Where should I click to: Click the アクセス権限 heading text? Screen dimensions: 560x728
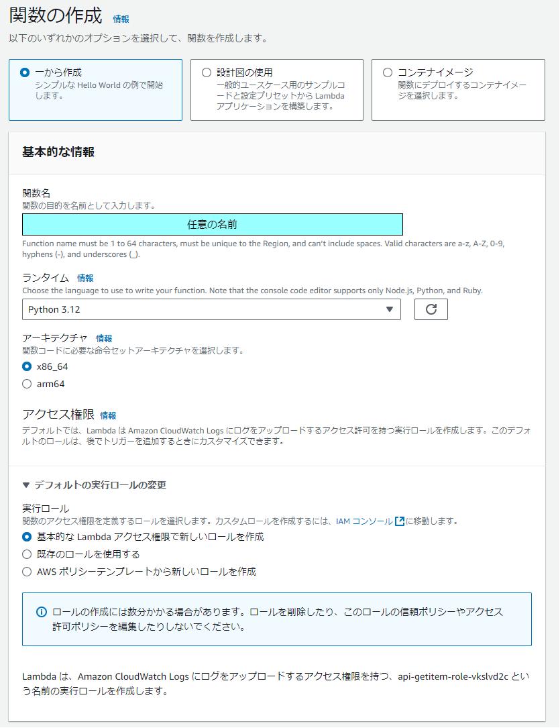click(x=58, y=414)
